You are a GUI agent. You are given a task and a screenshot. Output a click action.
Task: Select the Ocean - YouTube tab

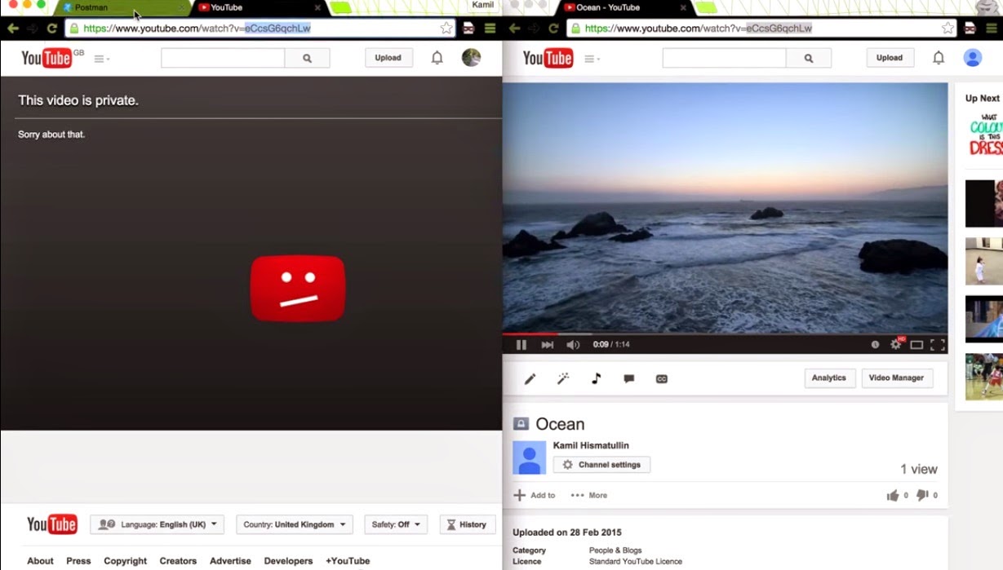coord(624,7)
